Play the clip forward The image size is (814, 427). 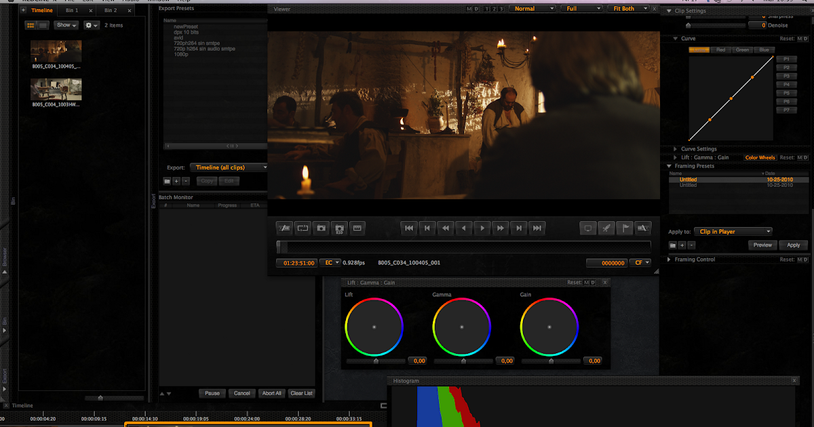(x=482, y=228)
